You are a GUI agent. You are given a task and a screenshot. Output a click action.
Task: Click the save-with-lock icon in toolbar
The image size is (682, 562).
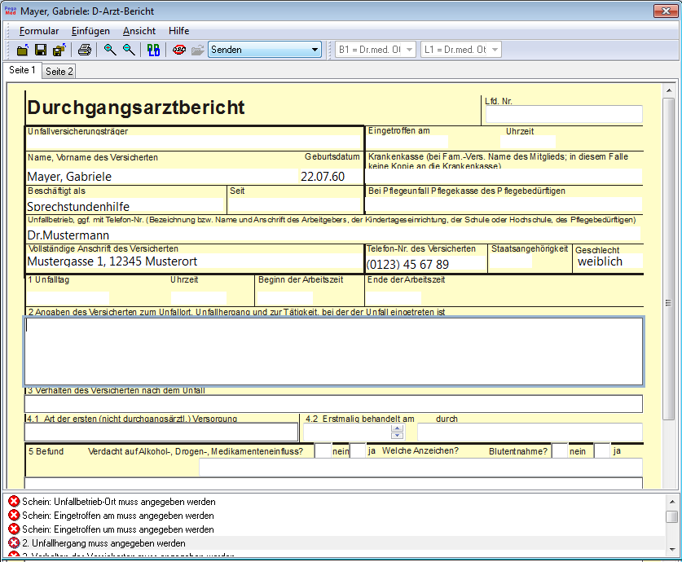pyautogui.click(x=59, y=50)
